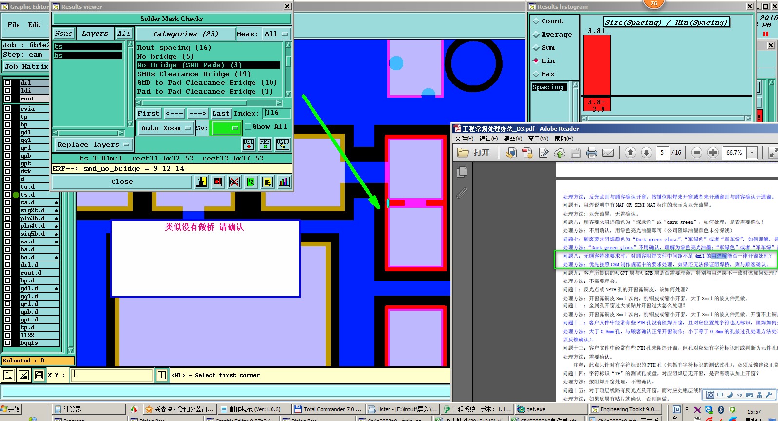Click Adobe Reader page number field
The height and width of the screenshot is (421, 778).
[662, 153]
